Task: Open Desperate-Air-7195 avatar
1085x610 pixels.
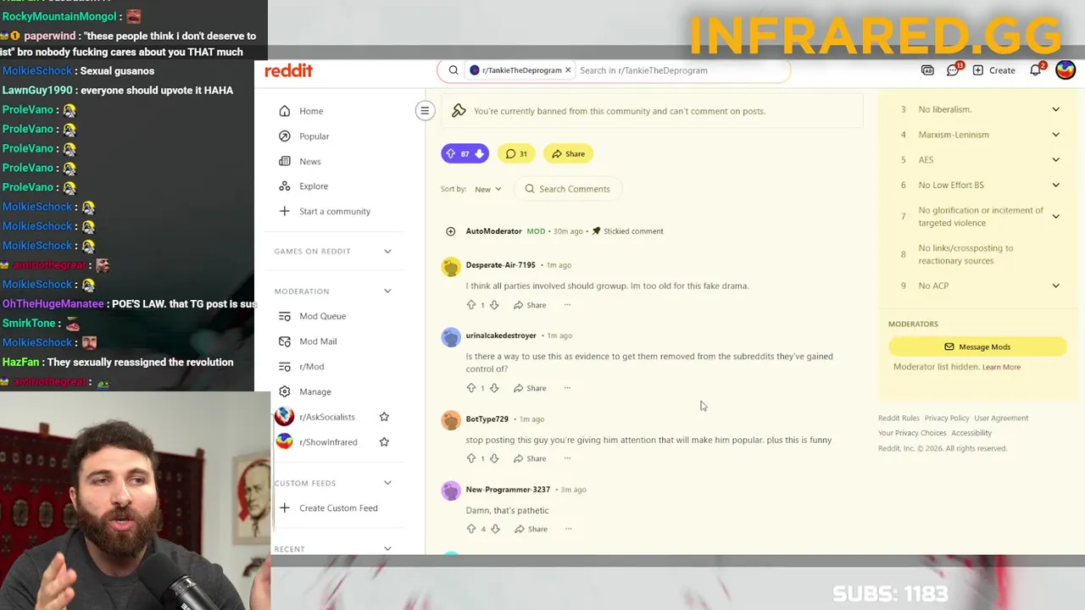Action: [x=451, y=267]
